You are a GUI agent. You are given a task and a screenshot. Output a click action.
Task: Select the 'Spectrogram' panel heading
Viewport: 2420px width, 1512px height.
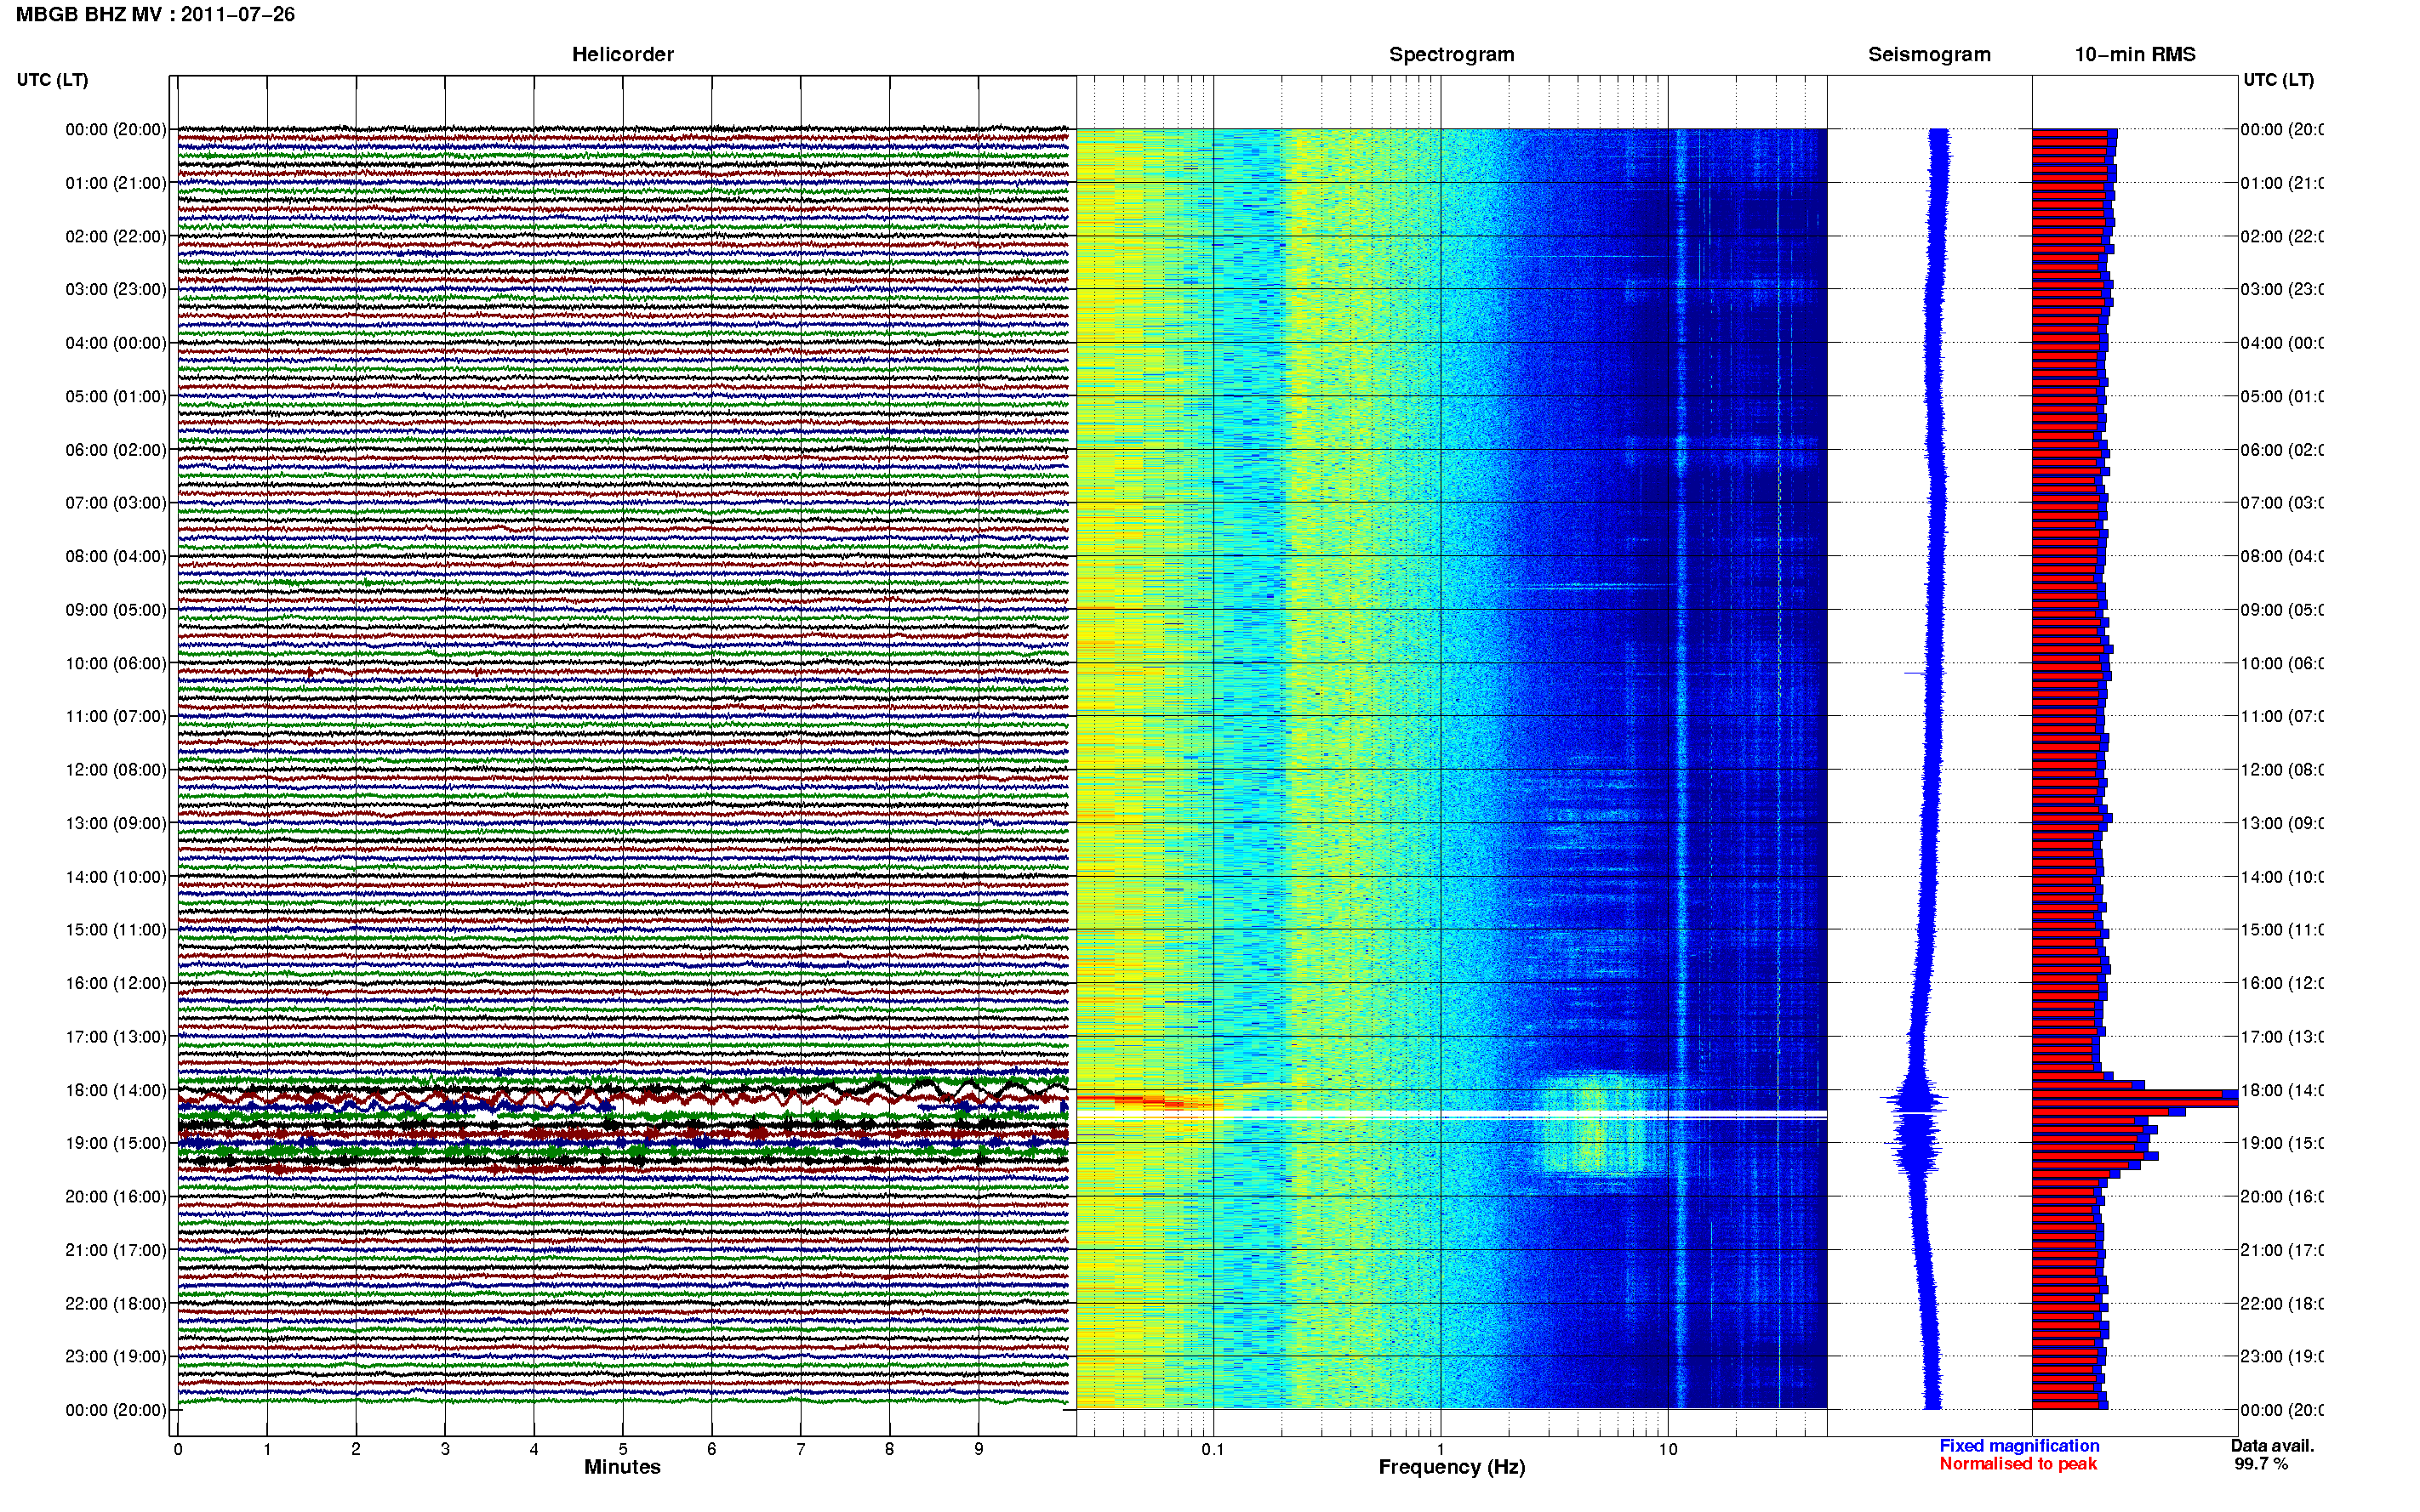[x=1451, y=54]
